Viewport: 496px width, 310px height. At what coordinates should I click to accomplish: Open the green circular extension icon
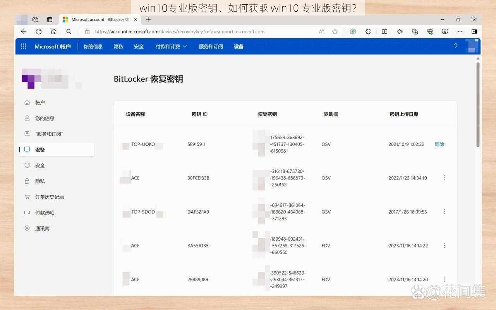pyautogui.click(x=353, y=31)
